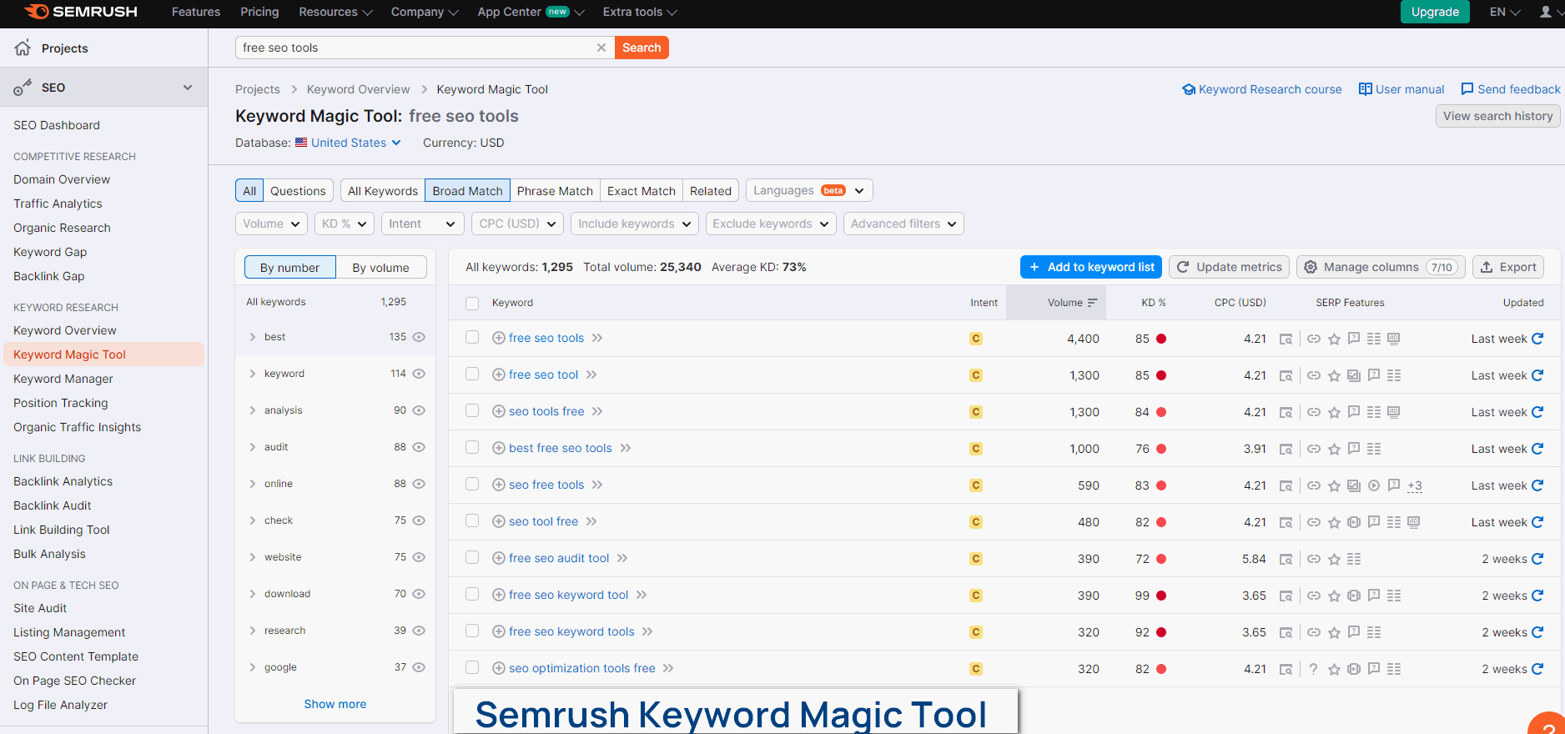The height and width of the screenshot is (734, 1565).
Task: Open Keyword Research course link
Action: click(x=1262, y=89)
